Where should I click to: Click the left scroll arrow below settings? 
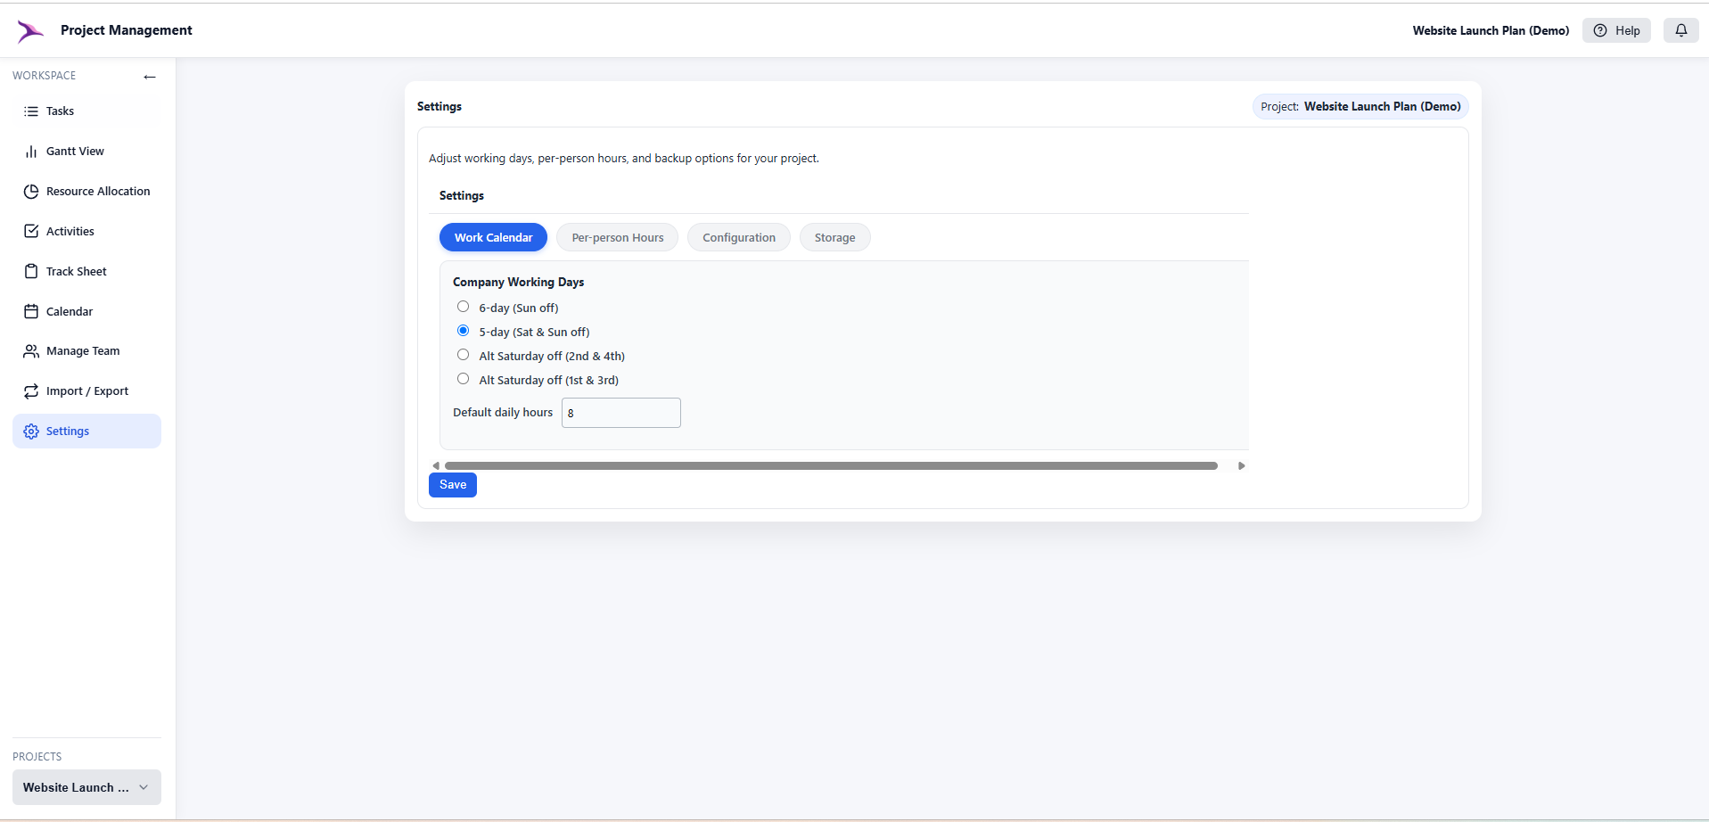[x=436, y=464]
